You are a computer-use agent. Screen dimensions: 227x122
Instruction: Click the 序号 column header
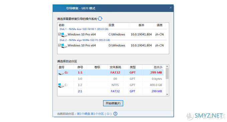(x=80, y=67)
